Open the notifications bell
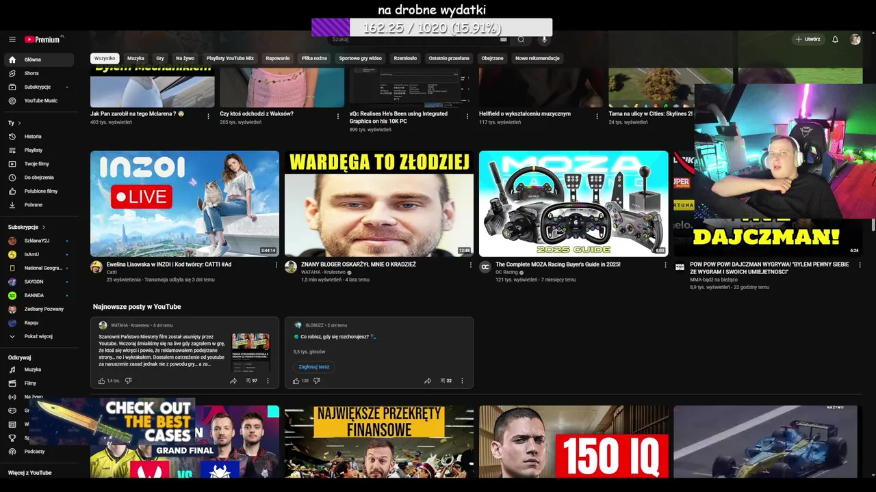This screenshot has width=876, height=492. 835,40
